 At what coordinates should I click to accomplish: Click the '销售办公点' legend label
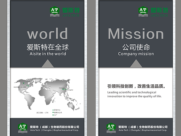[x=58, y=113]
